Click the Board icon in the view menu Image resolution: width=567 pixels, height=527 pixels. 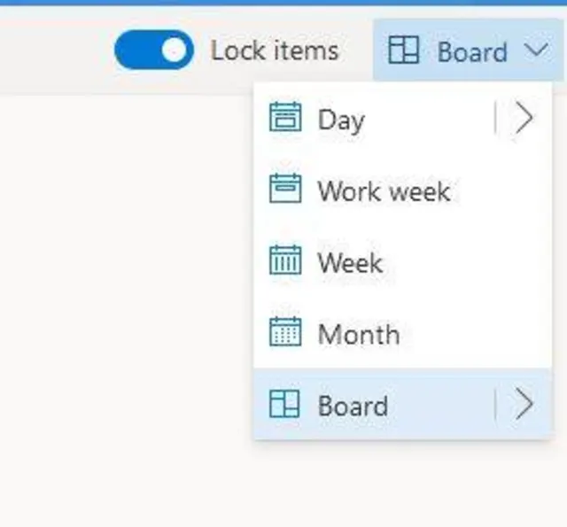point(285,405)
